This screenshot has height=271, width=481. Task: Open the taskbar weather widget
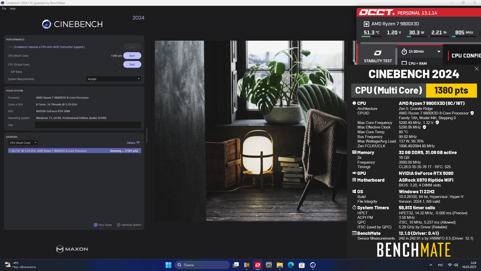pyautogui.click(x=21, y=265)
